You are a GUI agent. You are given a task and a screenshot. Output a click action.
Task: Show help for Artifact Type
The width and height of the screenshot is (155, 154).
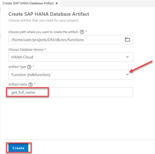(x=29, y=67)
